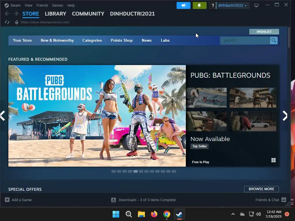Viewport: 295px width, 221px height.
Task: View PUBG white car screenshot thumbnail
Action: pyautogui.click(x=253, y=121)
